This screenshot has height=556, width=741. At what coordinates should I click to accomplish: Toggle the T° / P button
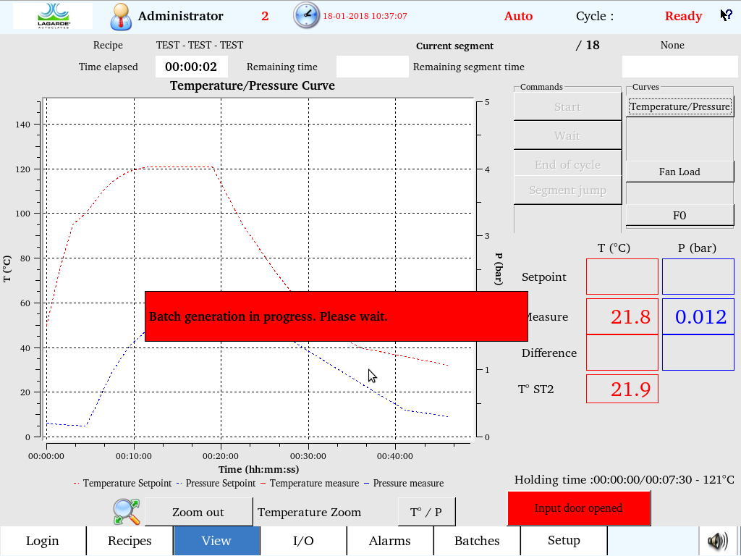click(426, 512)
